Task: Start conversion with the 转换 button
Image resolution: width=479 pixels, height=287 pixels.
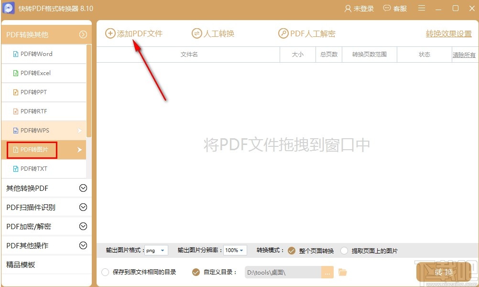Action: pos(444,272)
